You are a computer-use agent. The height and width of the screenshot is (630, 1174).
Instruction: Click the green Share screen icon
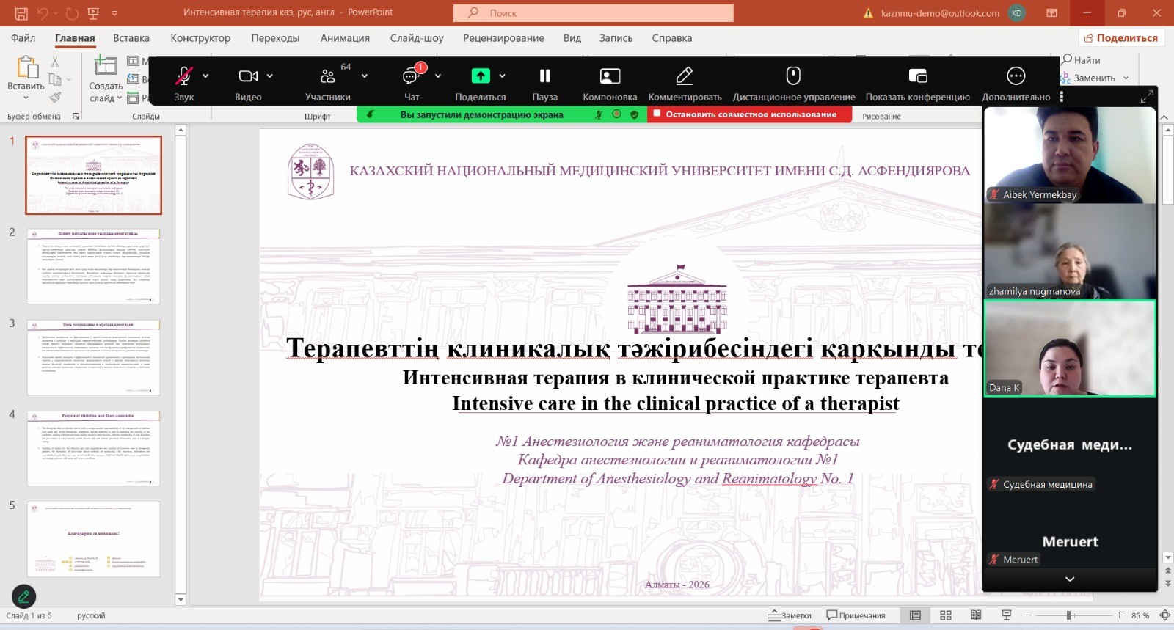480,76
